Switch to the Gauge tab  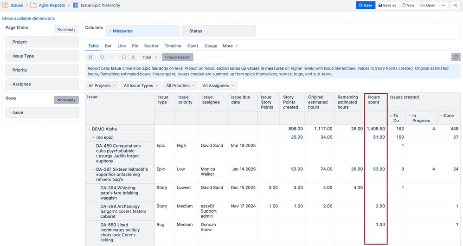[x=211, y=46]
